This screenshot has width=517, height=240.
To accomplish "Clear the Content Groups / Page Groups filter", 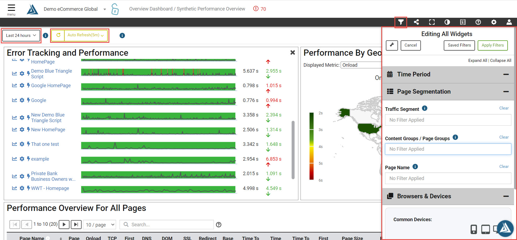I will pyautogui.click(x=504, y=137).
